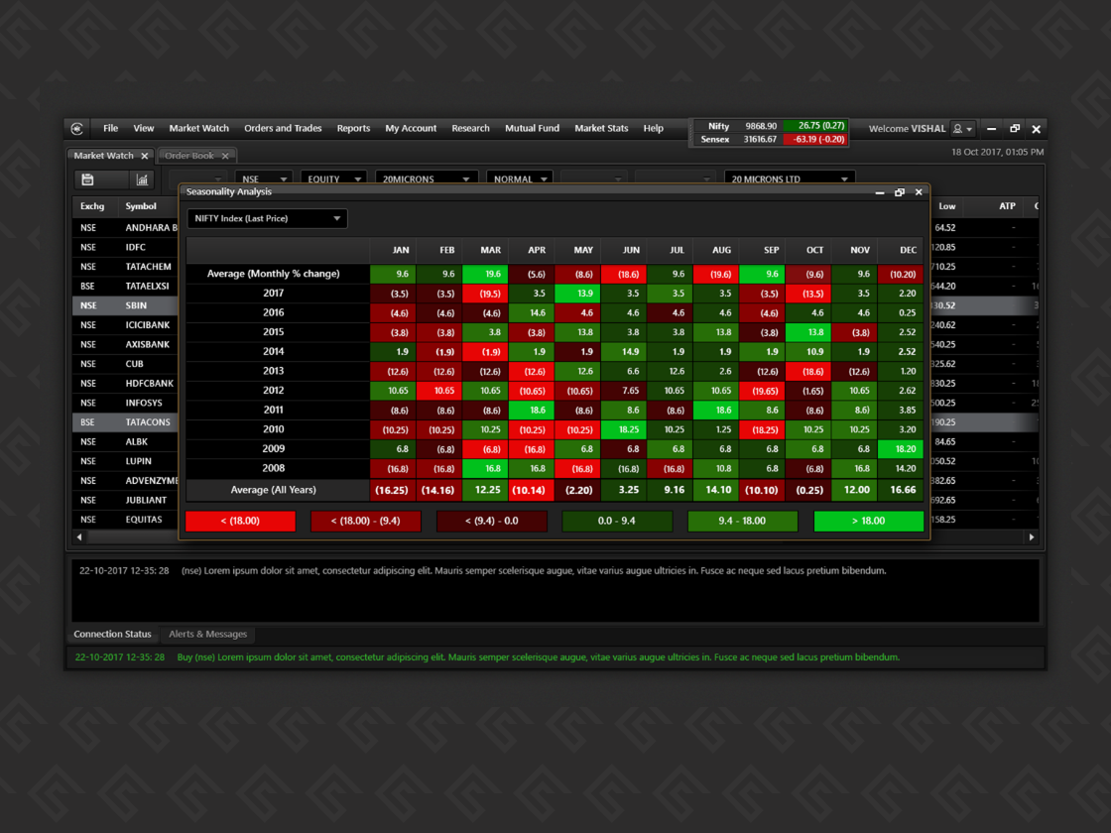
Task: Restore the Seasonality Analysis window
Action: coord(899,192)
